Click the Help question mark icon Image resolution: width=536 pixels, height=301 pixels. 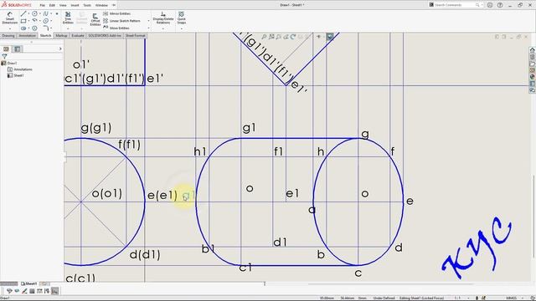[500, 5]
